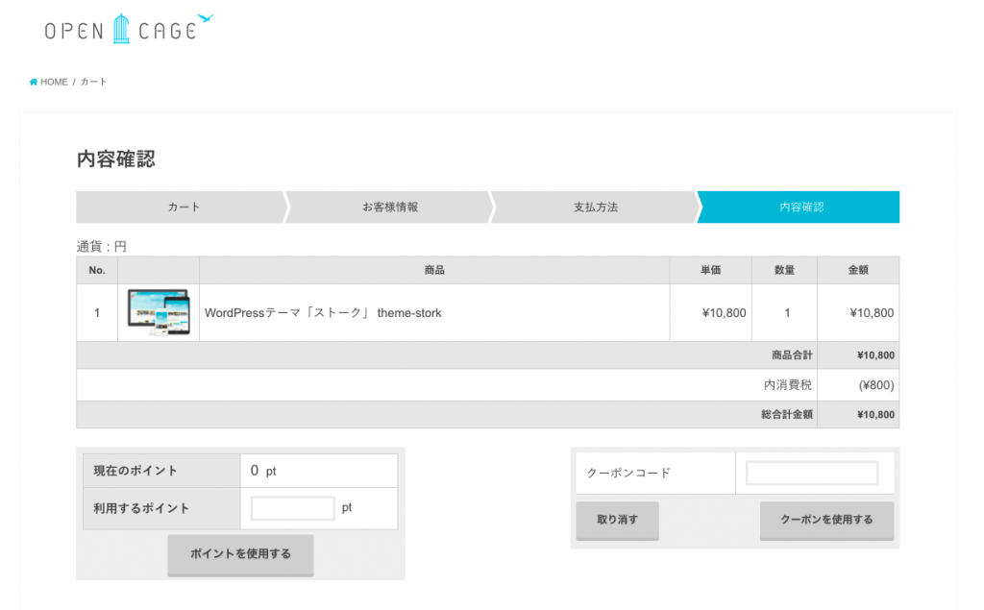Click the クーポンを使用する button

[x=826, y=521]
